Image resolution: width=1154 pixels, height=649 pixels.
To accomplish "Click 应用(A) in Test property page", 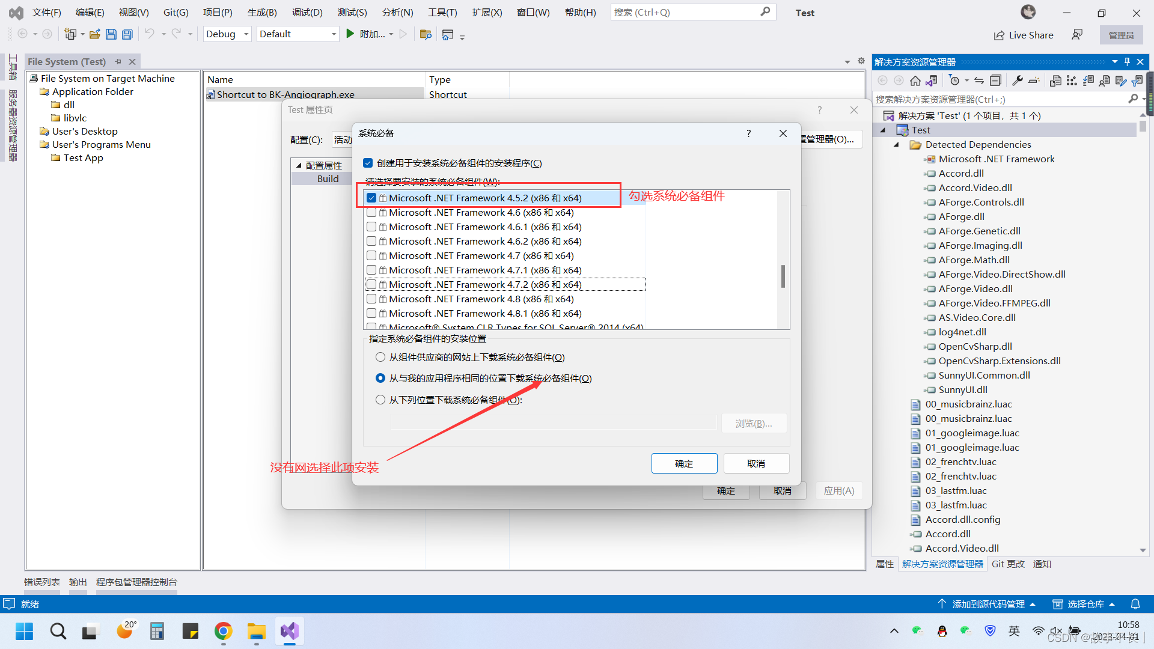I will coord(839,491).
